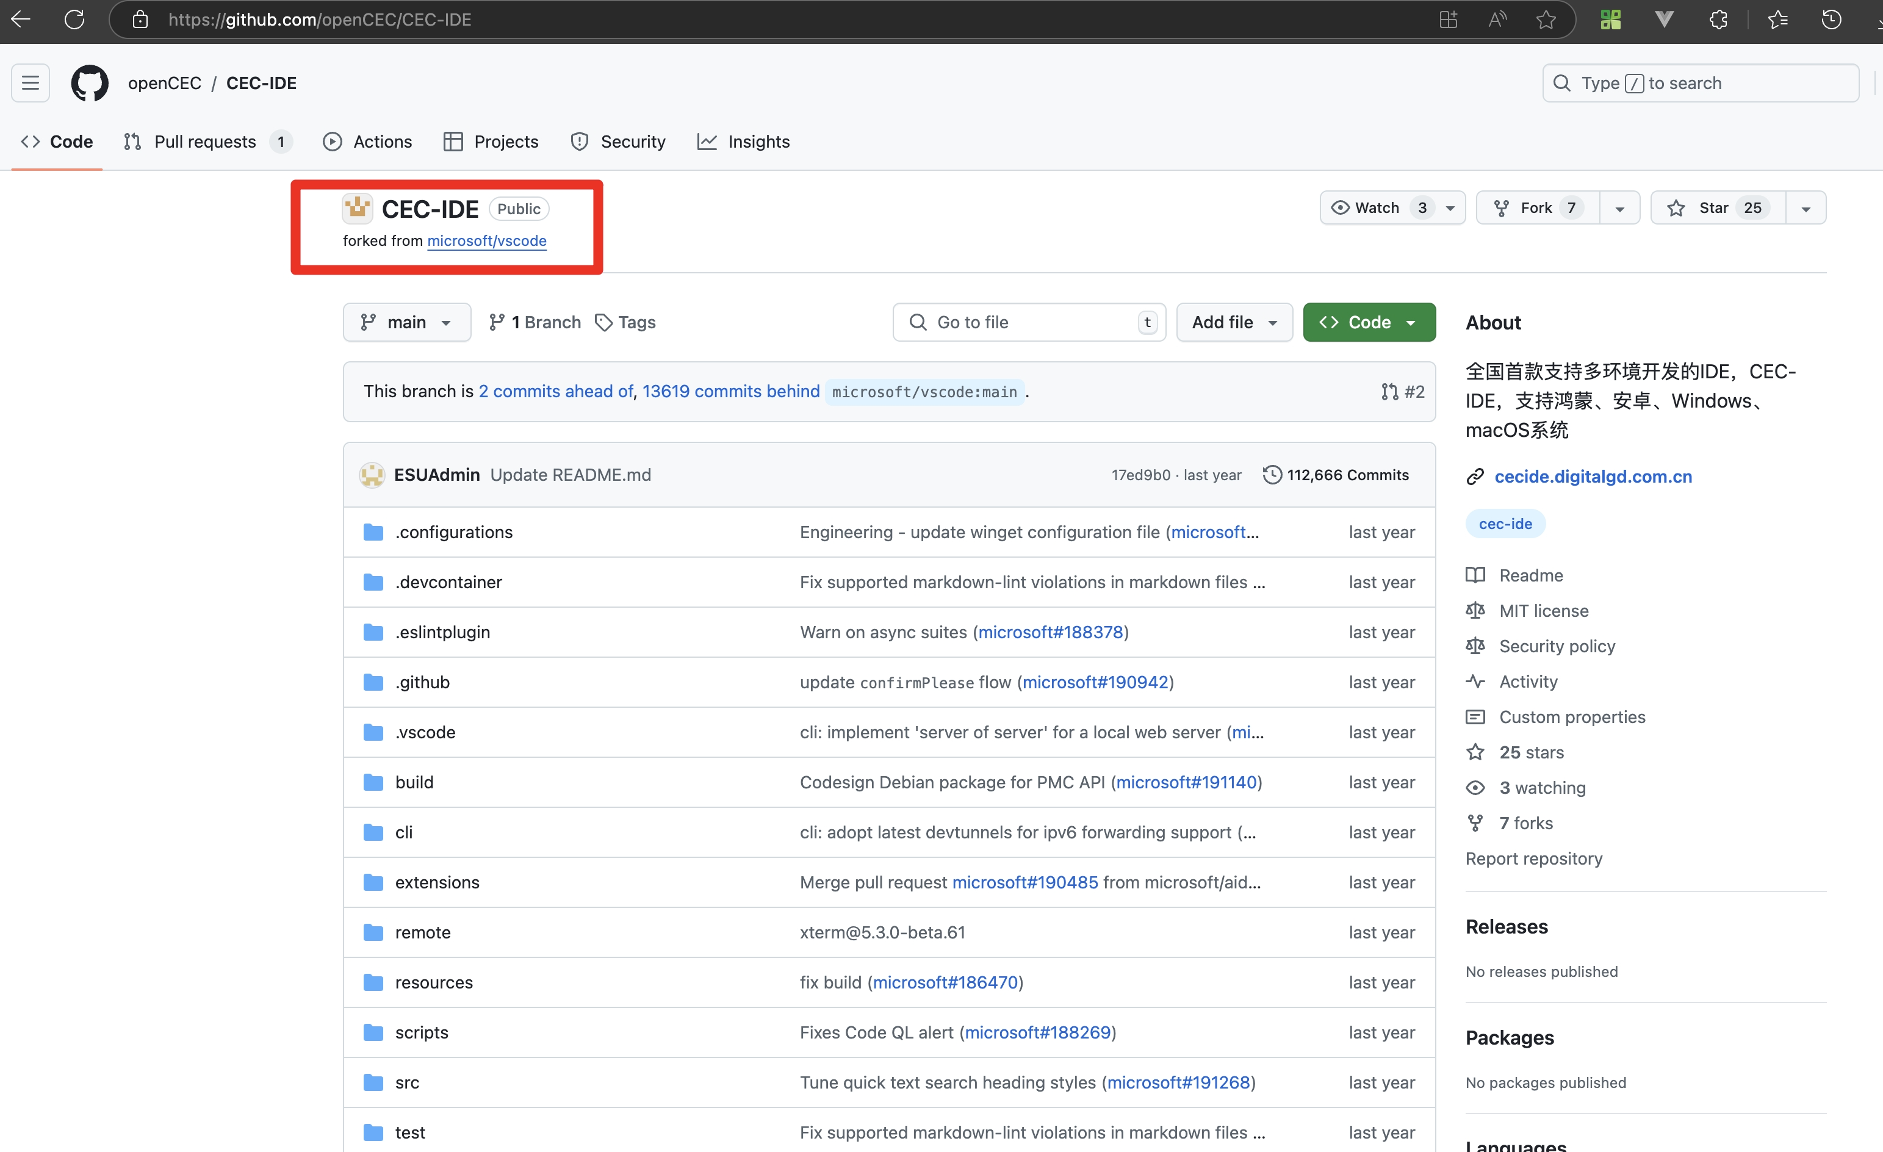1883x1152 pixels.
Task: Click the src folder icon
Action: (373, 1082)
